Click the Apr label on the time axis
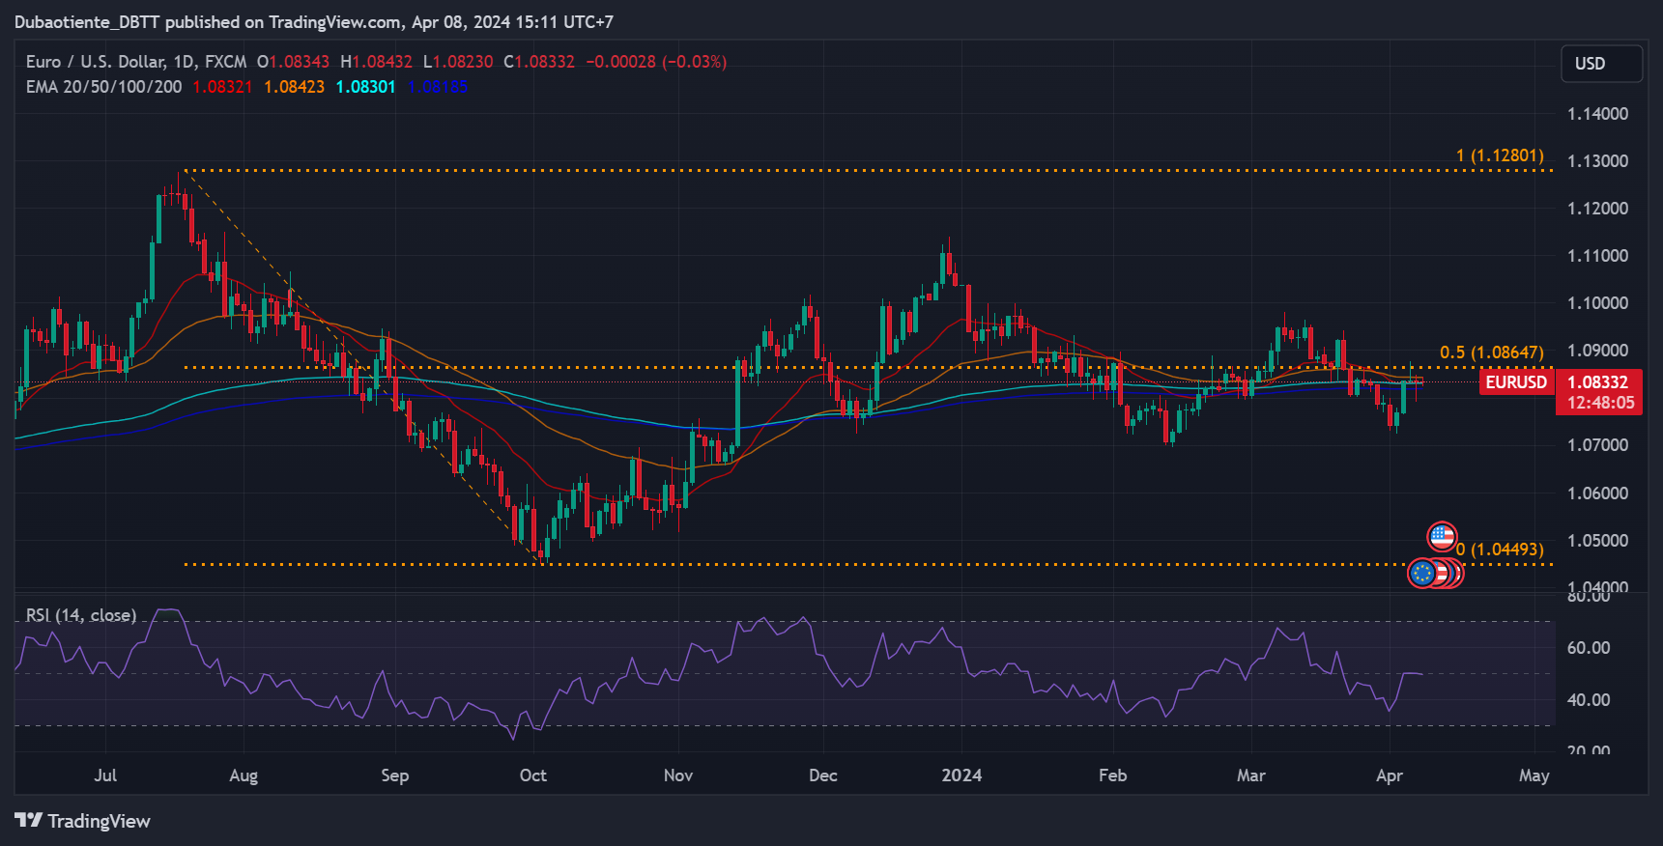This screenshot has height=846, width=1663. click(1389, 775)
